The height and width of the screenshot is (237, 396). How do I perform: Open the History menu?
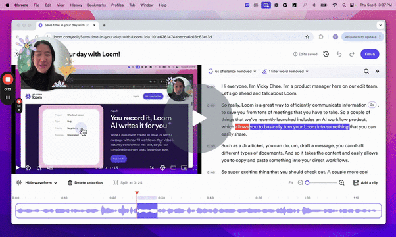(x=76, y=5)
